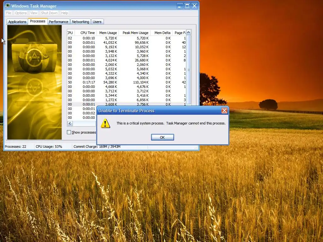Click the 3,948 K Mem Usage cell

click(111, 51)
